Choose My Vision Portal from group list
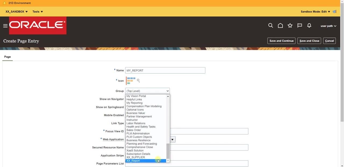Image resolution: width=344 pixels, height=167 pixels. tap(146, 96)
